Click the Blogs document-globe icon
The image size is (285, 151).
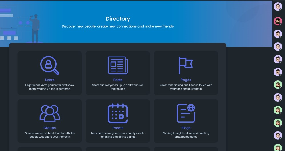[186, 113]
